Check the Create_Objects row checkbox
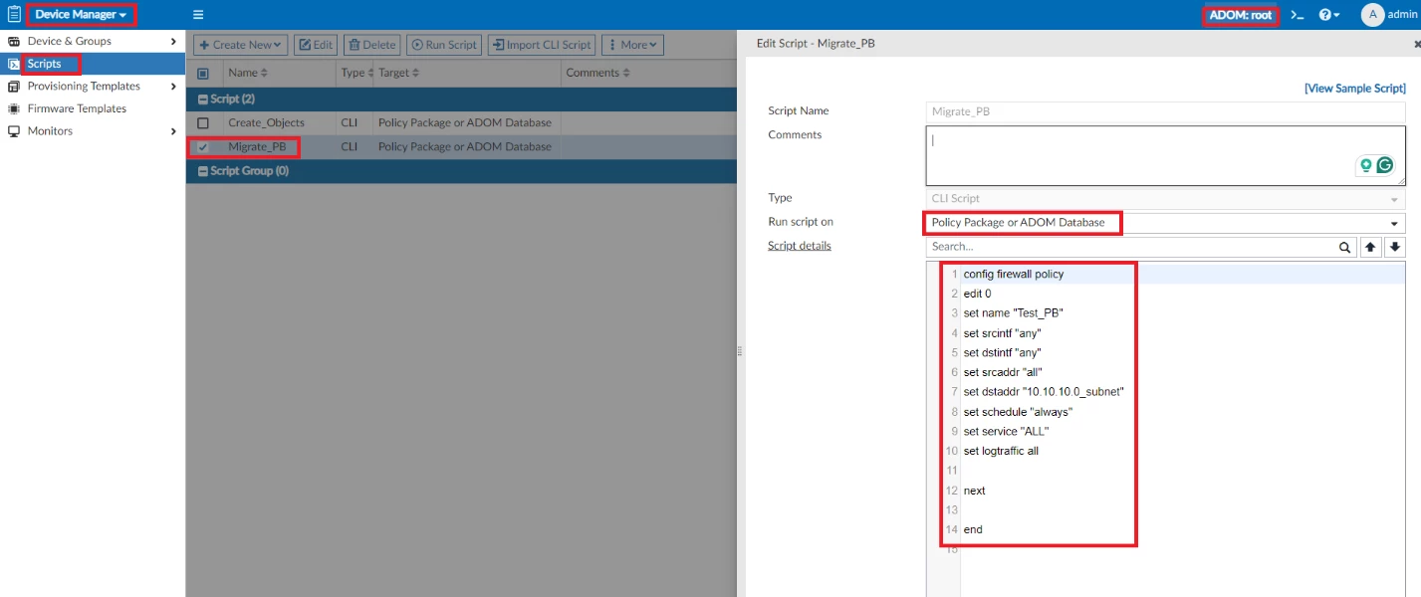Viewport: 1421px width, 597px height. [x=203, y=123]
